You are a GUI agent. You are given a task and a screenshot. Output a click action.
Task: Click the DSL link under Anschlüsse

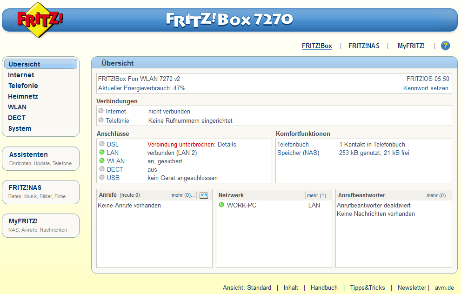(x=113, y=144)
